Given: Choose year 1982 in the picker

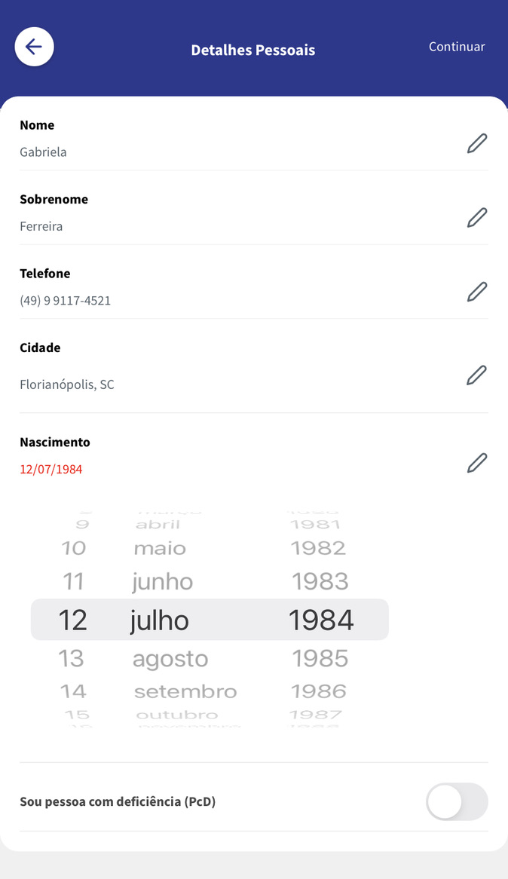Looking at the screenshot, I should [319, 548].
